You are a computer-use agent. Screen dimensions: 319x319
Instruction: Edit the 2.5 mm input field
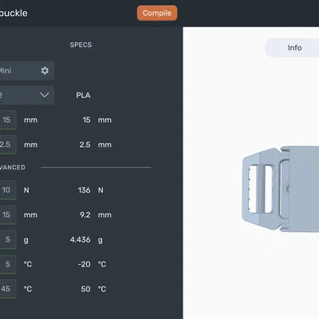click(8, 144)
